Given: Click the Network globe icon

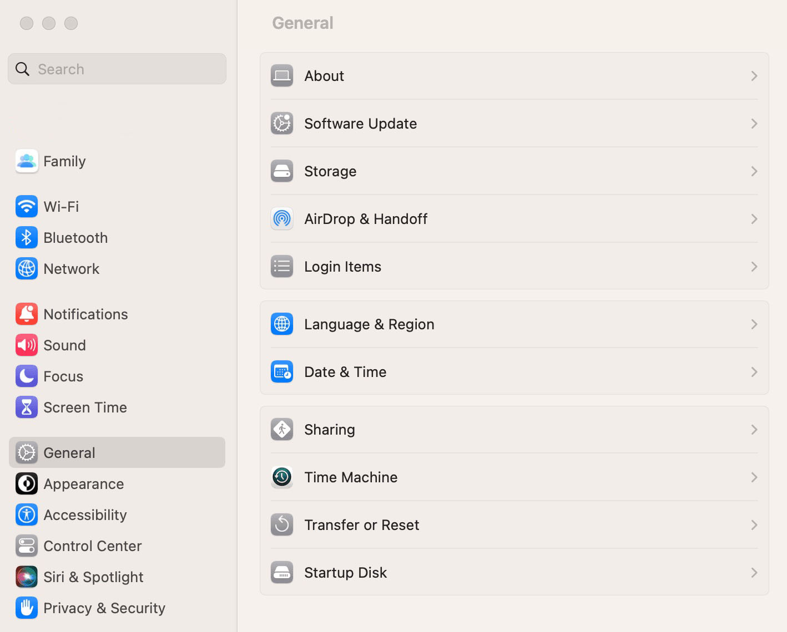Looking at the screenshot, I should point(27,269).
